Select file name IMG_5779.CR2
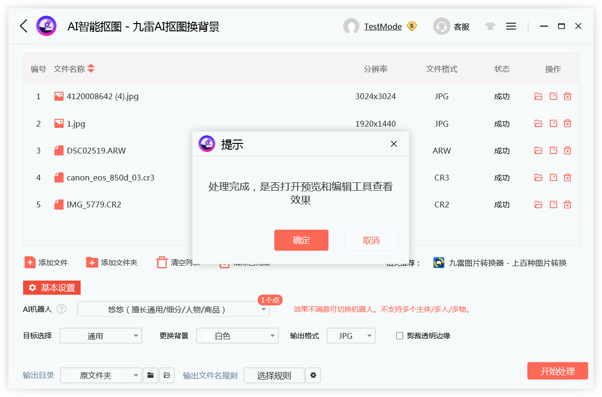 coord(94,205)
